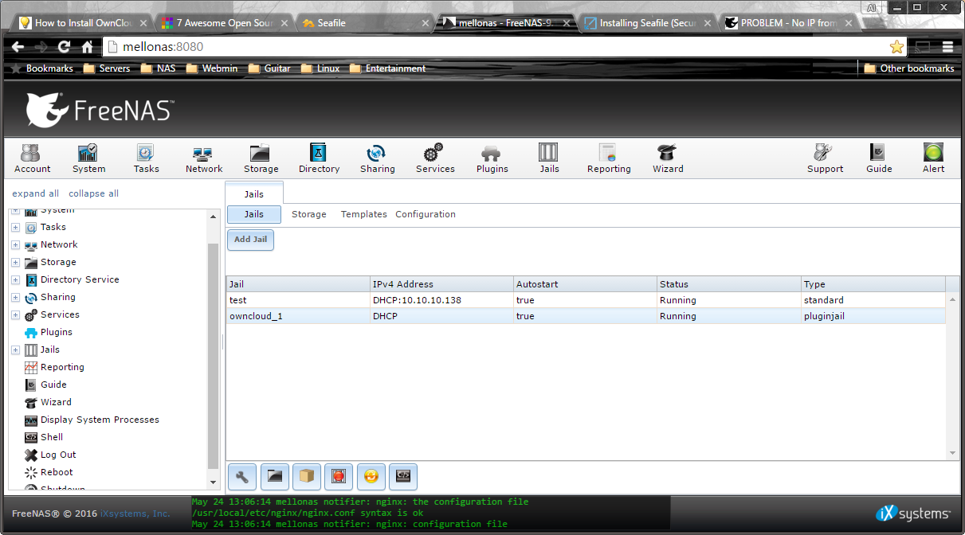Image resolution: width=965 pixels, height=535 pixels.
Task: Click the folder Add Storage button
Action: (x=275, y=477)
